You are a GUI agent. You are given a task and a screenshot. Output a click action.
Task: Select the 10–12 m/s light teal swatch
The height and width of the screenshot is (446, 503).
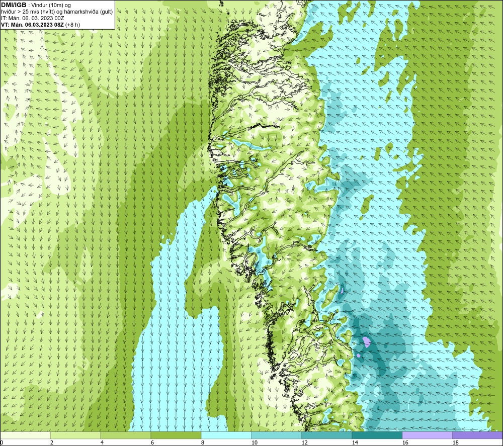[x=277, y=435]
